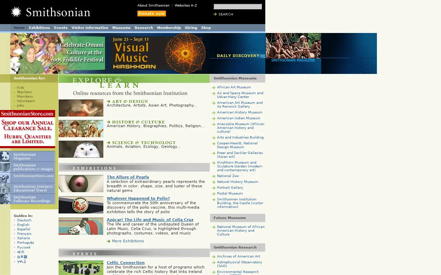Select the Français language guide
Image resolution: width=441 pixels, height=275 pixels.
(24, 234)
